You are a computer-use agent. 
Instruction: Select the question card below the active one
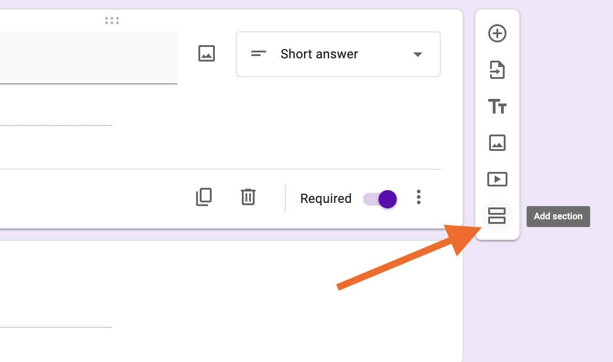(229, 283)
